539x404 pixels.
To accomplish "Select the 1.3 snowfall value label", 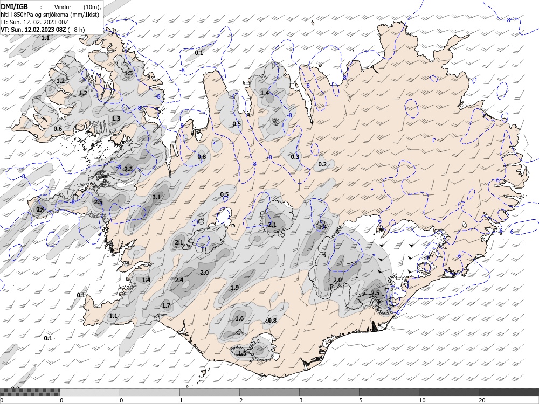I will tap(116, 119).
